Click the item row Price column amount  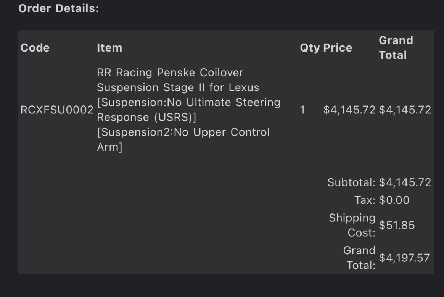click(x=349, y=110)
